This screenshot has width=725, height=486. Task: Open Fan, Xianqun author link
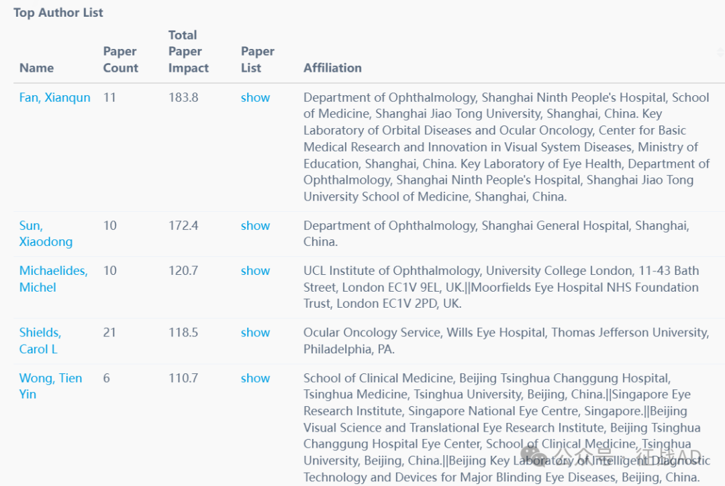point(54,98)
